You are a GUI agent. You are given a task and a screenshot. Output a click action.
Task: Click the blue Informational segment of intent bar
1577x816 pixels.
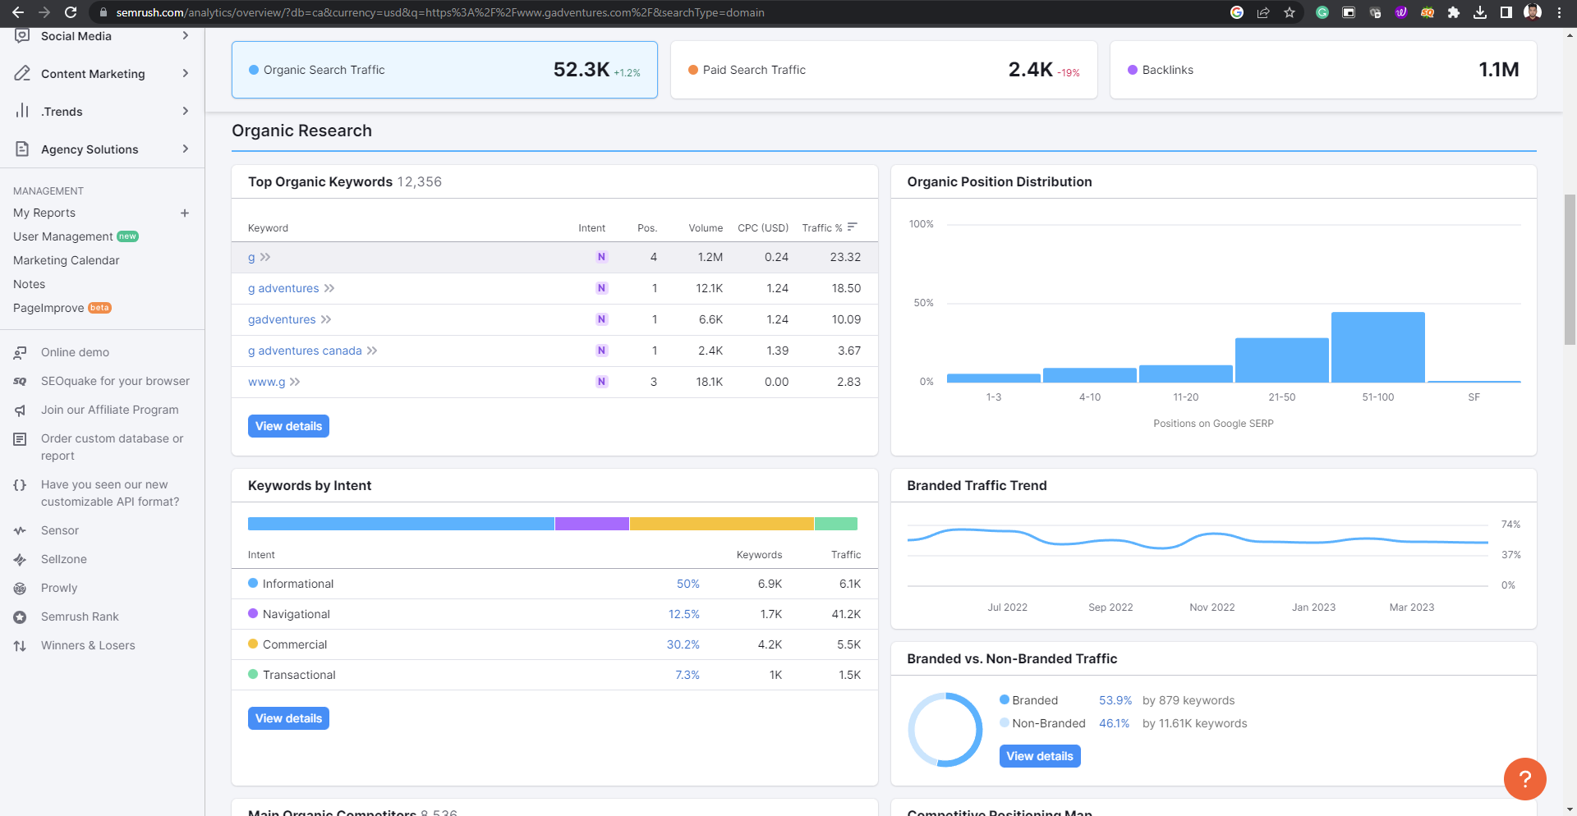click(401, 524)
